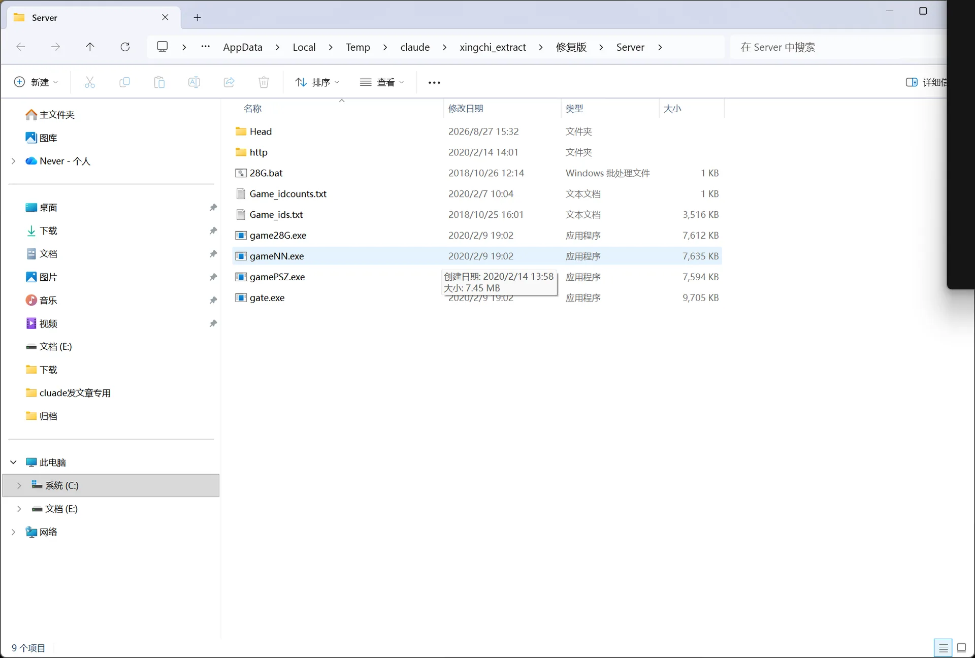
Task: Click the Rename icon in toolbar
Action: coord(194,82)
